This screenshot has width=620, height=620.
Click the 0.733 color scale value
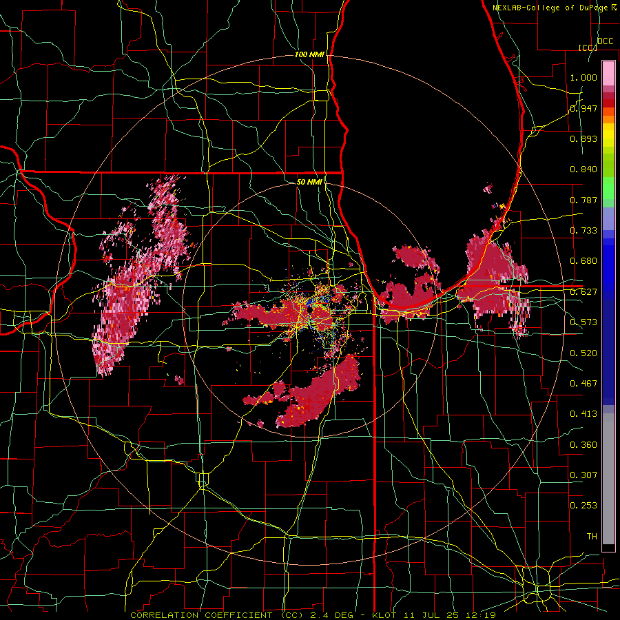583,231
